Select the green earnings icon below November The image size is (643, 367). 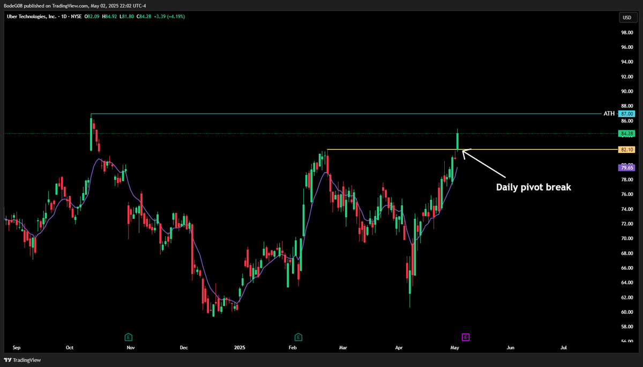(129, 336)
